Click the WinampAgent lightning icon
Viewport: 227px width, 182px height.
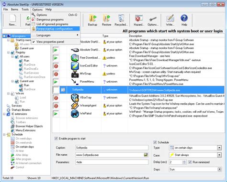(x=75, y=106)
